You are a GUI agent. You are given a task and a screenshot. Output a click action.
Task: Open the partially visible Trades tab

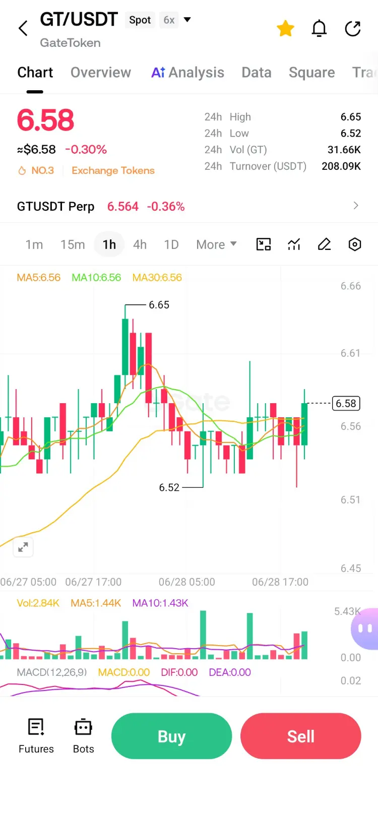click(364, 73)
